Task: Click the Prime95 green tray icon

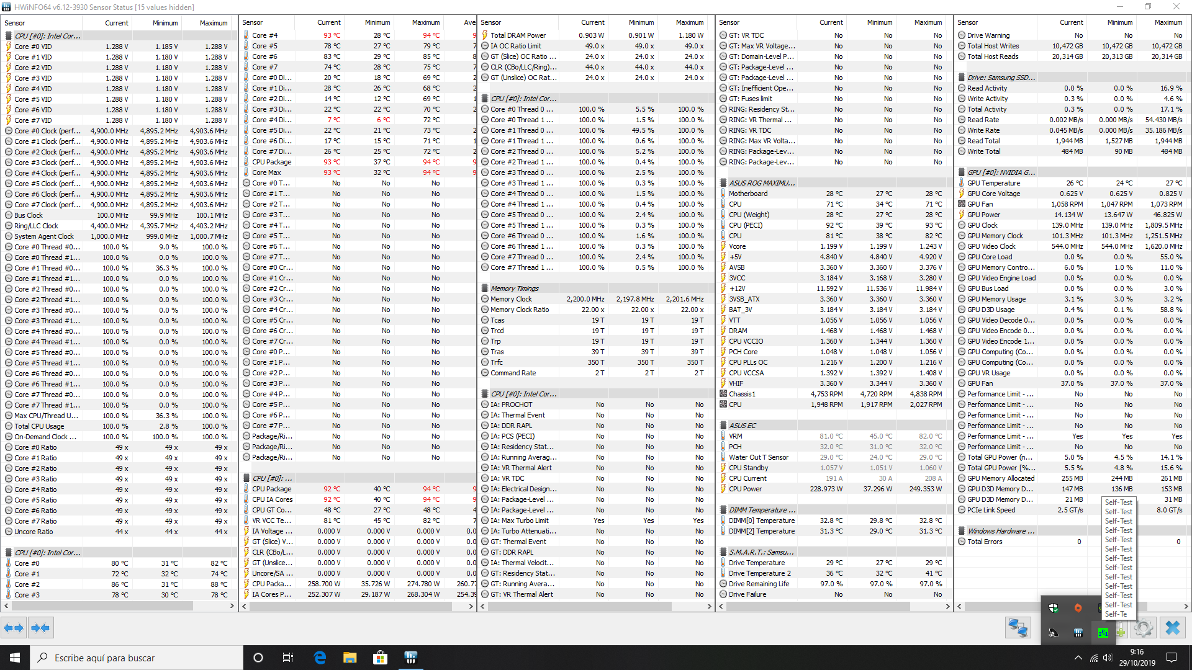Action: [1103, 632]
